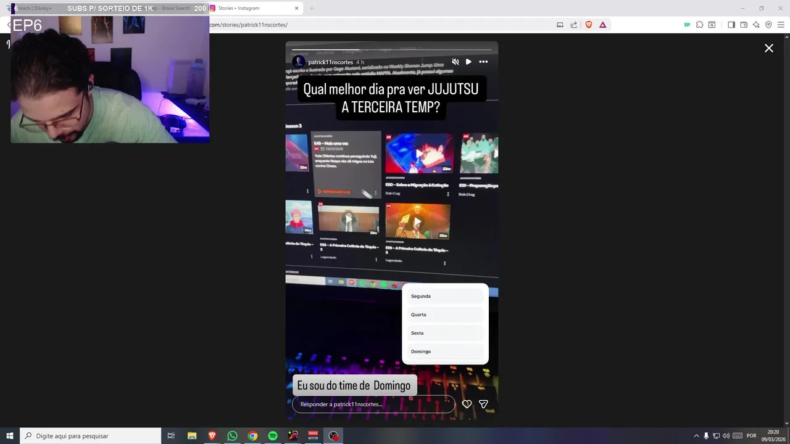Vote Domingo in the story poll

[445, 351]
